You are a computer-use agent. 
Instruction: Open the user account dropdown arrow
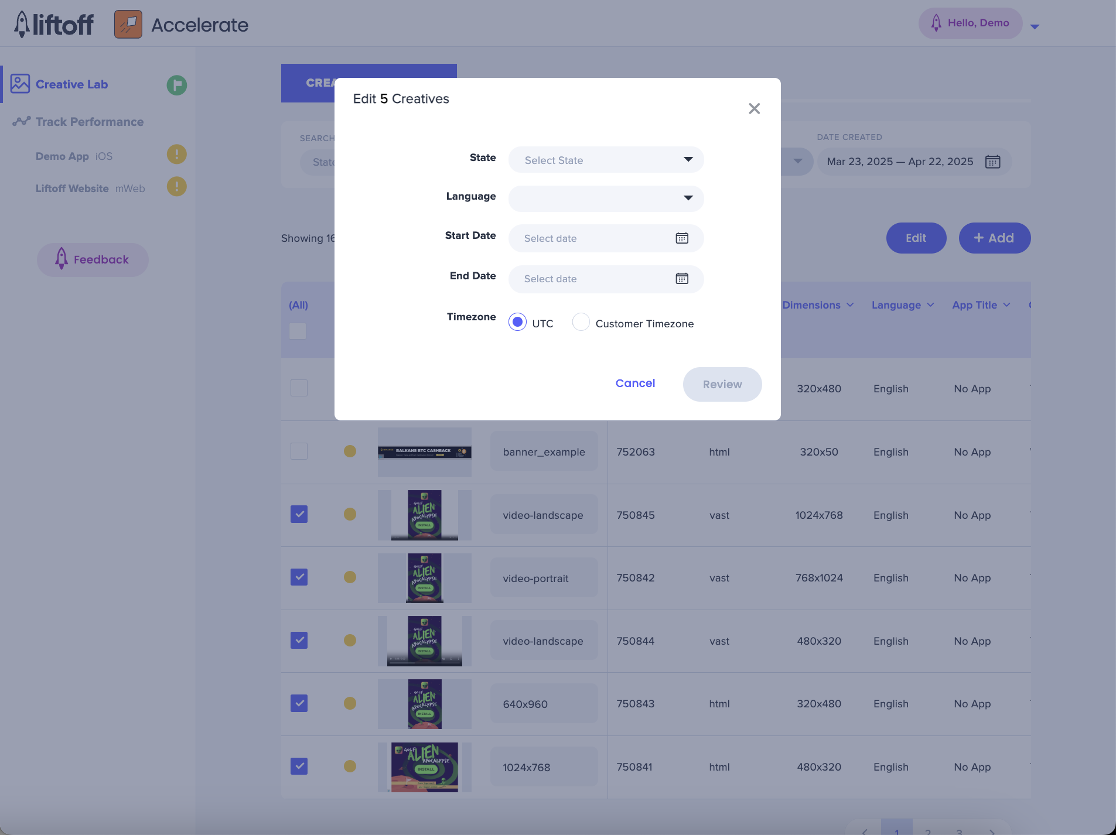click(x=1035, y=26)
